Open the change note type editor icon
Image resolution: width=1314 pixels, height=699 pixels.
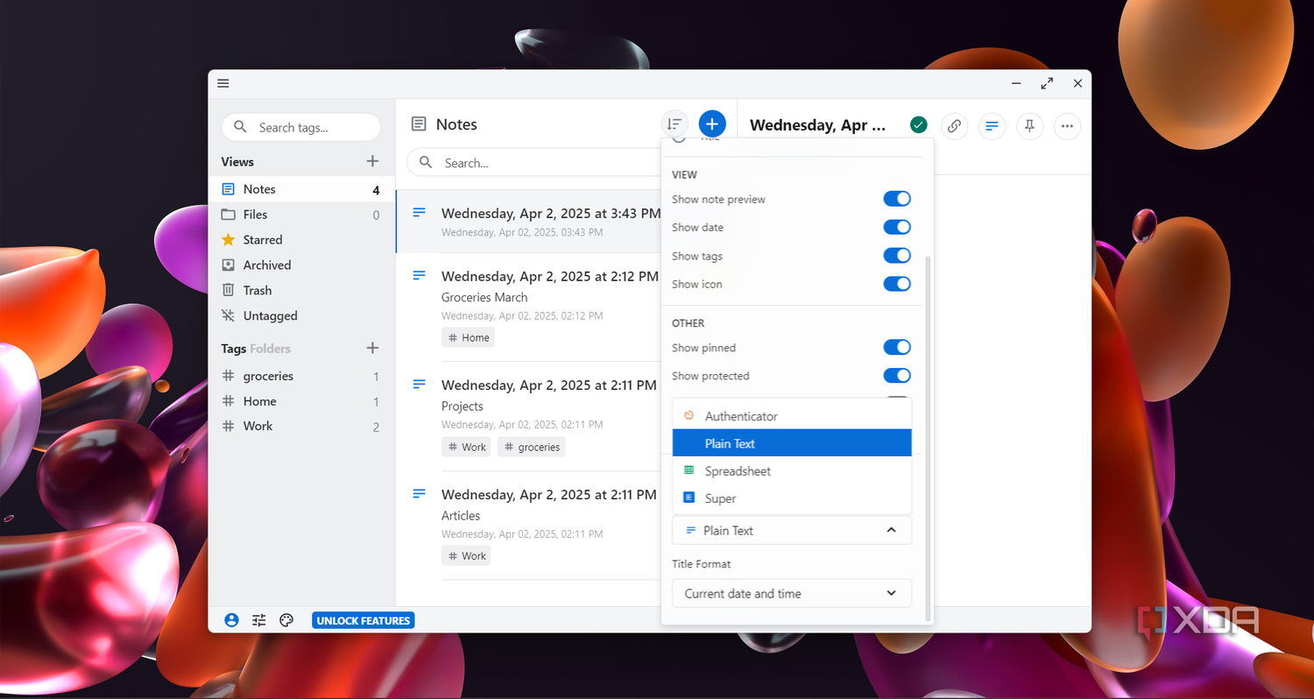tap(992, 125)
